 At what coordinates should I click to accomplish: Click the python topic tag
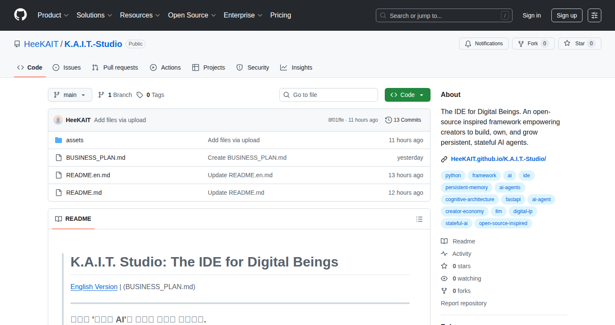(453, 176)
